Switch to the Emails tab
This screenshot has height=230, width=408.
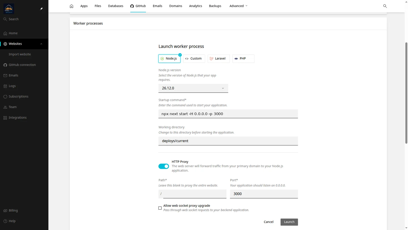[158, 6]
